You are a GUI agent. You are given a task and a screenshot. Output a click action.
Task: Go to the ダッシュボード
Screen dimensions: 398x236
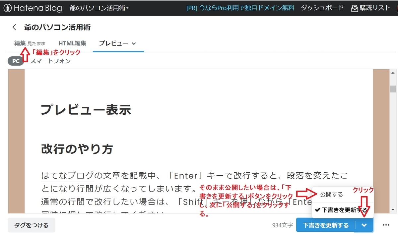[322, 7]
